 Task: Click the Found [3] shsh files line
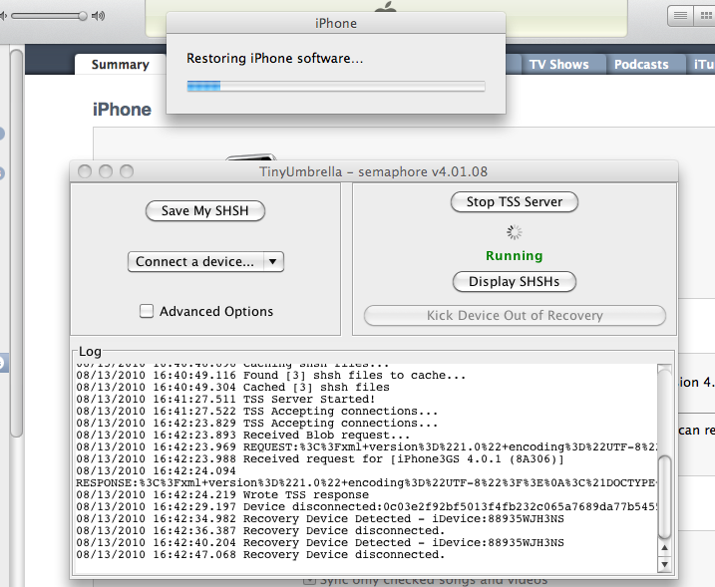tap(271, 376)
